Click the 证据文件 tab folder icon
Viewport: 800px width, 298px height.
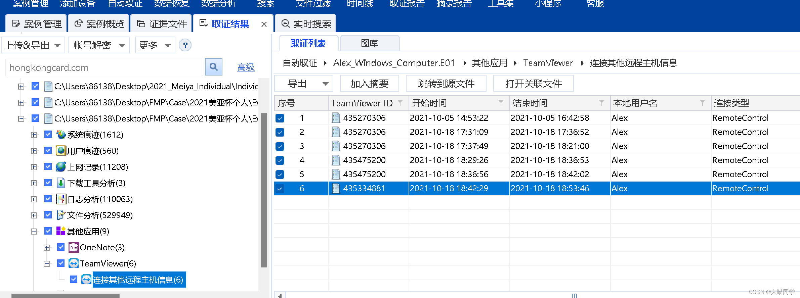click(x=141, y=23)
